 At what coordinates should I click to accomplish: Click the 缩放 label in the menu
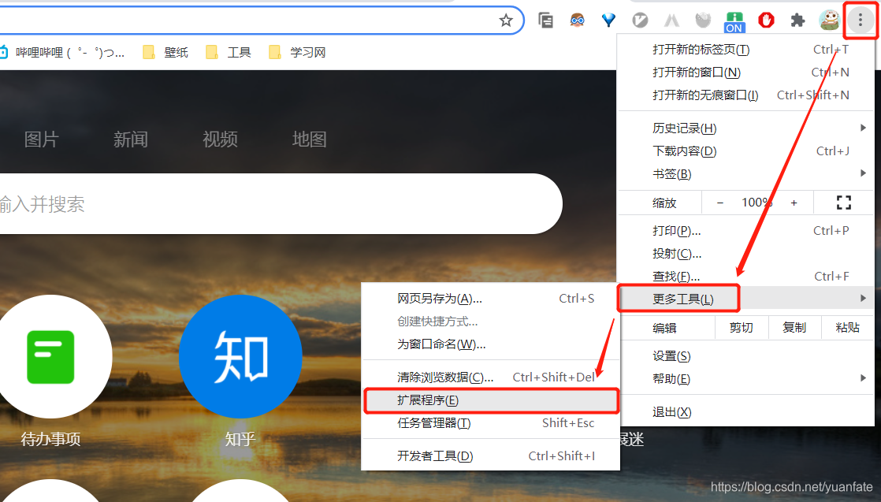tap(664, 203)
